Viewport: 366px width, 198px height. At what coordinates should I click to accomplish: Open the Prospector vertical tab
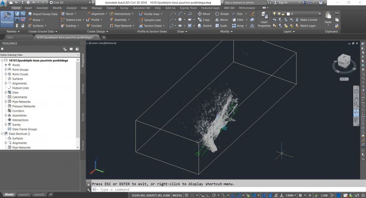point(83,60)
